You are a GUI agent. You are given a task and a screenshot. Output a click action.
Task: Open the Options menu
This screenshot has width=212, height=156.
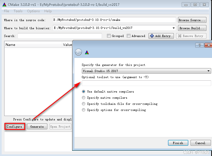coord(33,11)
